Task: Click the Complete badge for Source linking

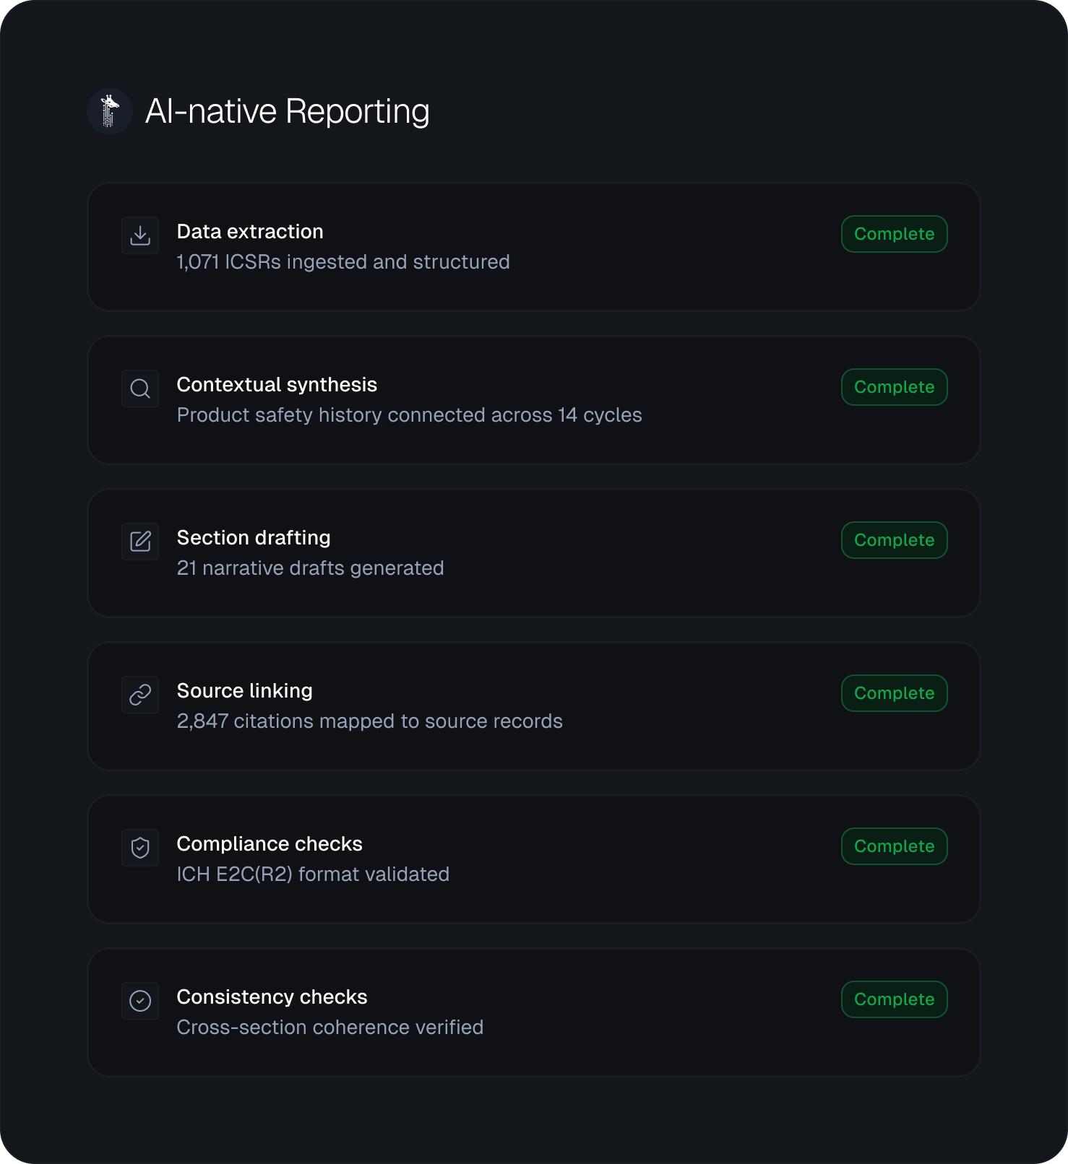Action: 895,693
